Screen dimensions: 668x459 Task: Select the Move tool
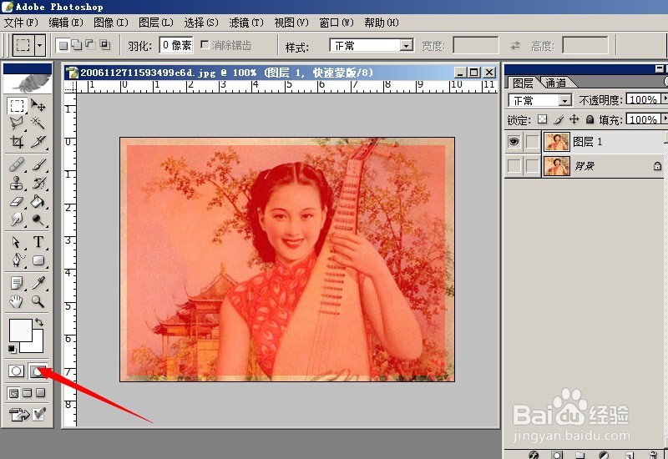point(38,106)
